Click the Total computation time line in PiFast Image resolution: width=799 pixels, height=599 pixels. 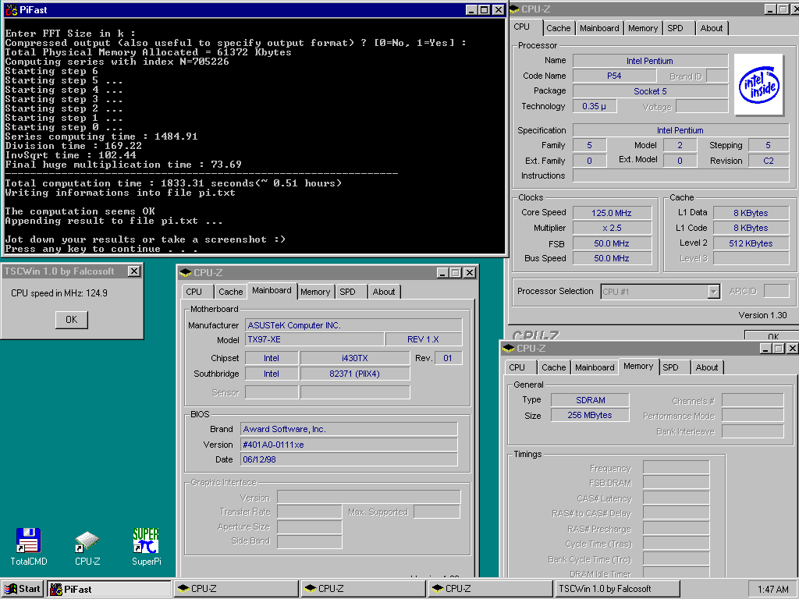[x=173, y=183]
